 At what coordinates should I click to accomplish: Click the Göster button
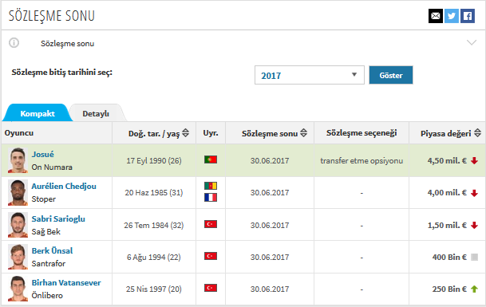click(x=391, y=75)
